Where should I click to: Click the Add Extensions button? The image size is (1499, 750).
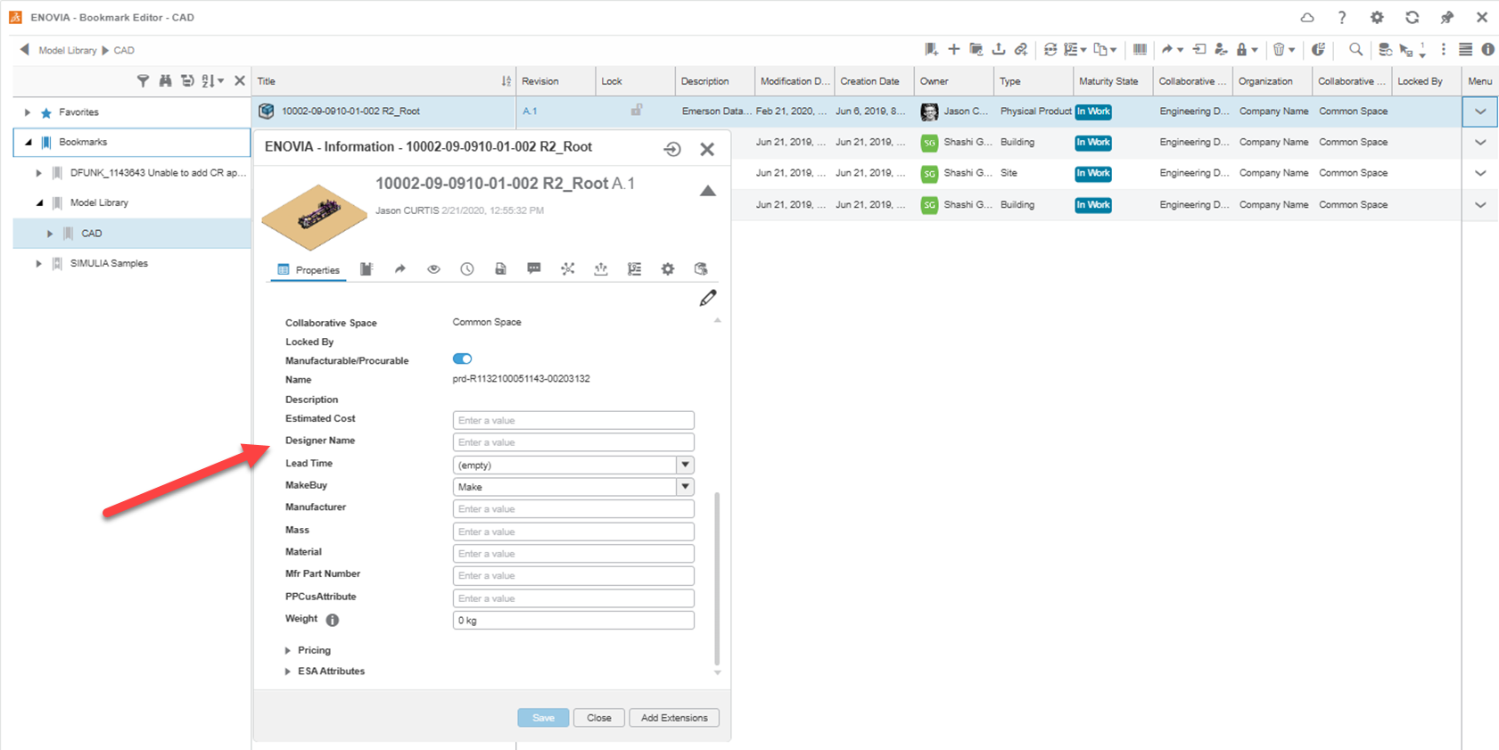point(673,718)
